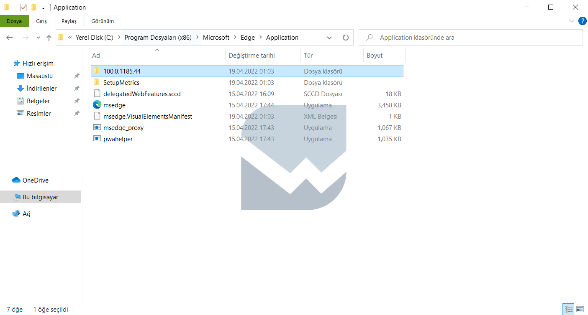This screenshot has width=588, height=315.
Task: Click Properties icon in quick access toolbar
Action: click(23, 8)
